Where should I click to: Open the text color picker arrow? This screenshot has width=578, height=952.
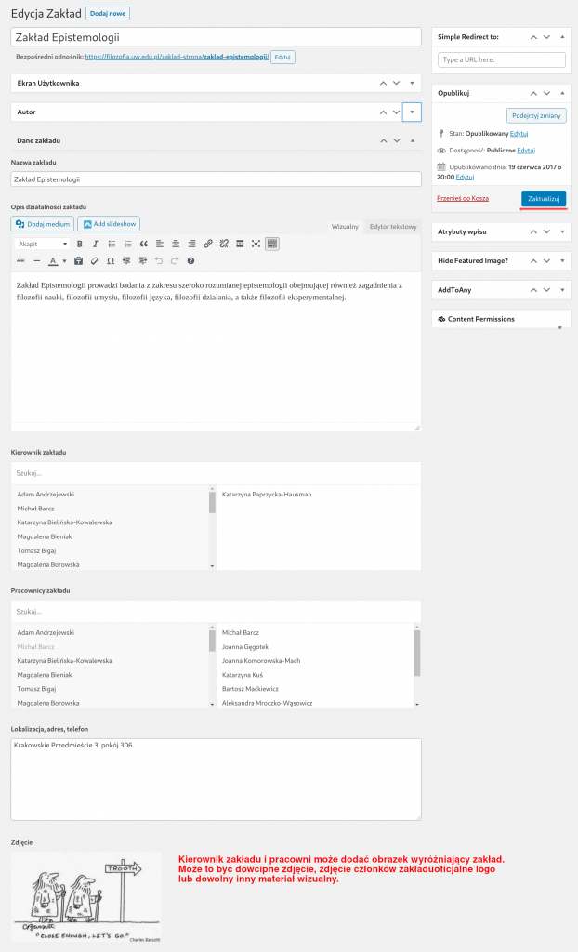64,261
